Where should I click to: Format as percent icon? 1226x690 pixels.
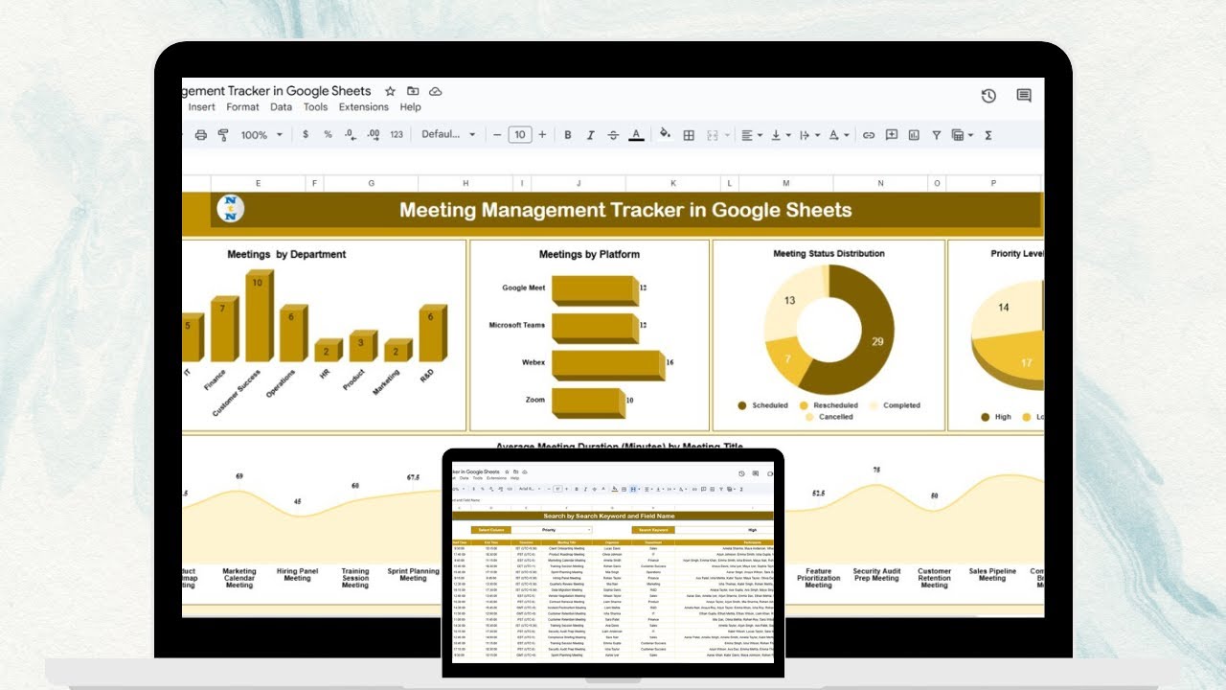(x=328, y=135)
